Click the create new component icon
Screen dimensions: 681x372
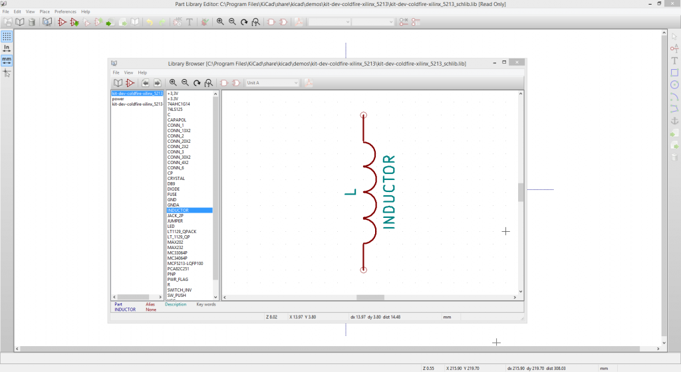(62, 22)
